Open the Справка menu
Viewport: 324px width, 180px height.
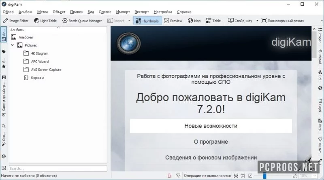[184, 12]
